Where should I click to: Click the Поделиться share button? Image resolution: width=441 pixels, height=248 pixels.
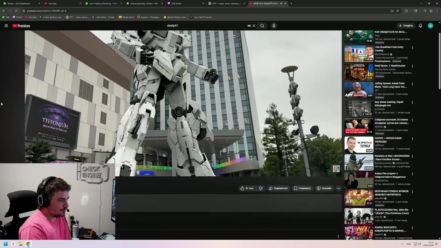coord(278,188)
